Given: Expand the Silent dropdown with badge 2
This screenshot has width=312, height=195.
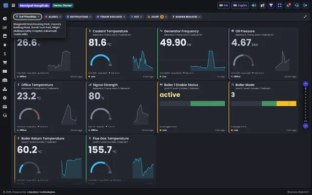Looking at the screenshot, I should tap(157, 17).
